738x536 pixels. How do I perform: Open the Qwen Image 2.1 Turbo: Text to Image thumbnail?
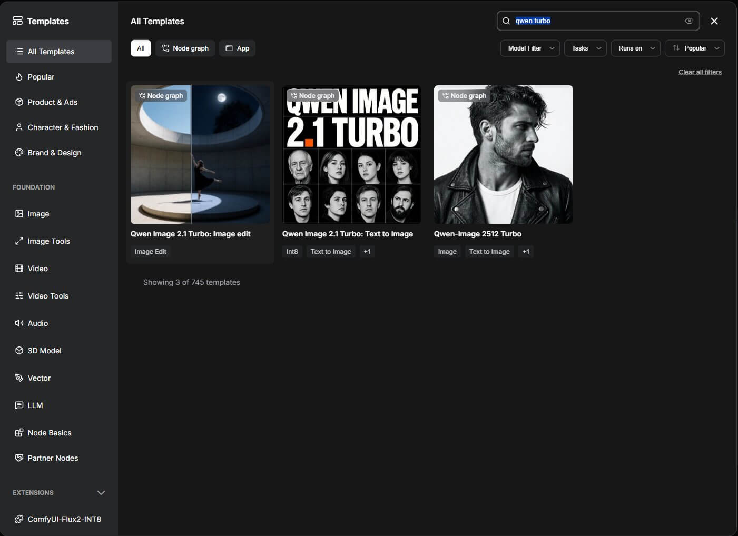coord(352,155)
